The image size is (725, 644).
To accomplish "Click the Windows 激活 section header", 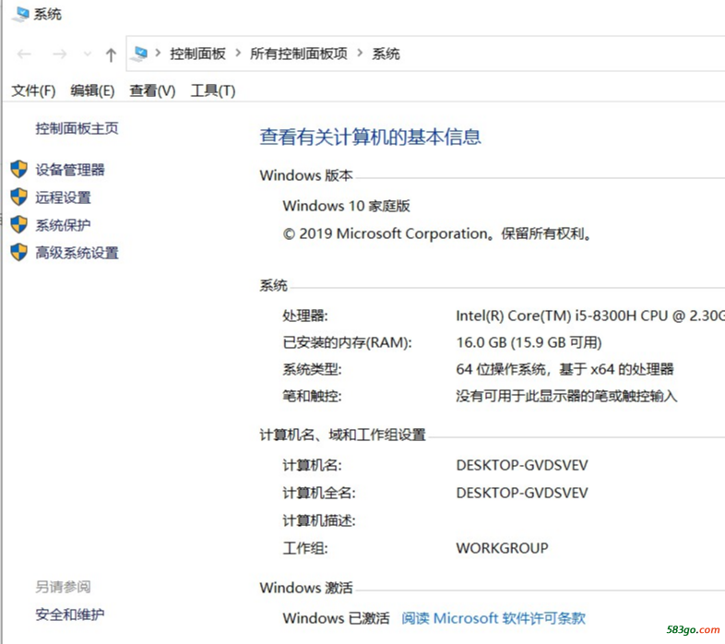I will pyautogui.click(x=306, y=588).
